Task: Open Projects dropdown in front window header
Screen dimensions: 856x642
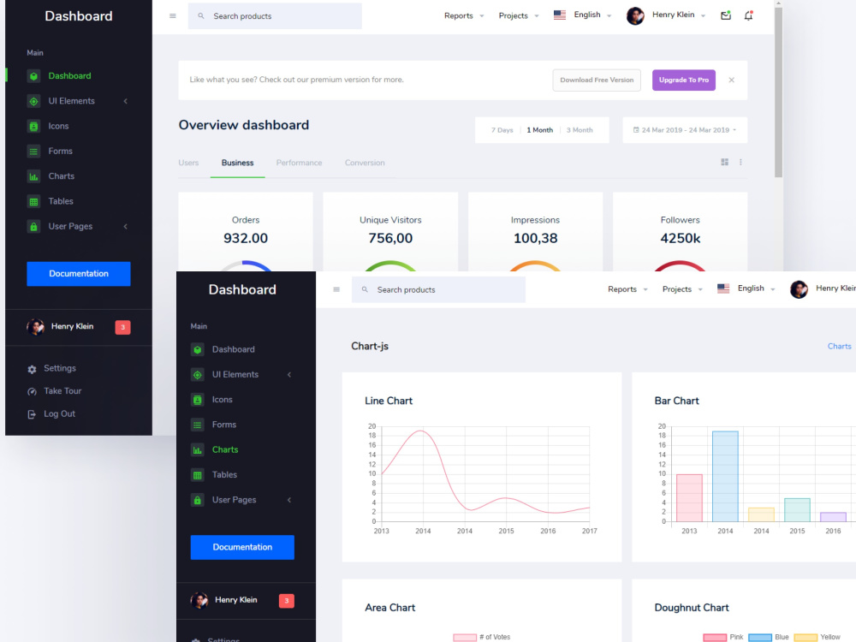Action: point(682,289)
